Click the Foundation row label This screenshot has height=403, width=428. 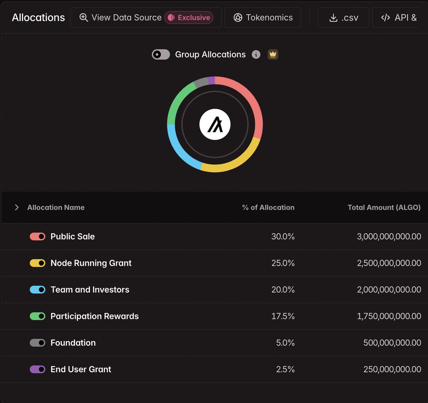pyautogui.click(x=73, y=343)
